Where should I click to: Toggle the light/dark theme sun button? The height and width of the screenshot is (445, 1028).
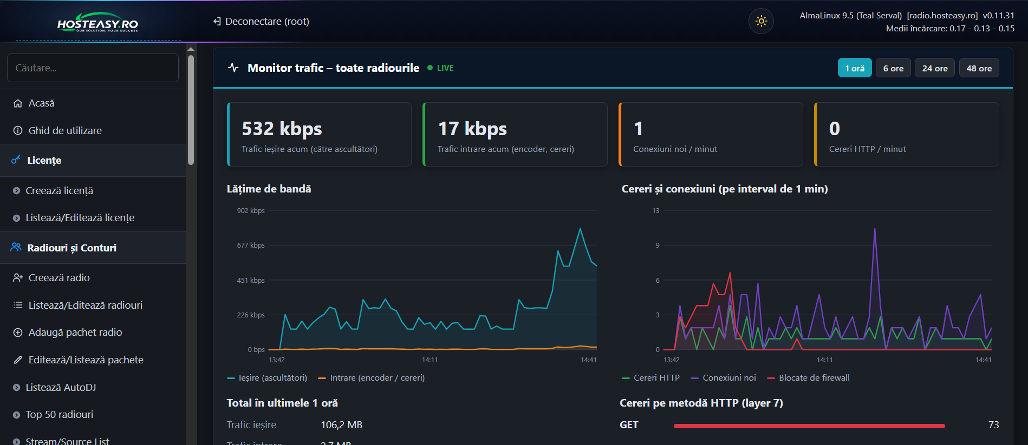pyautogui.click(x=761, y=21)
